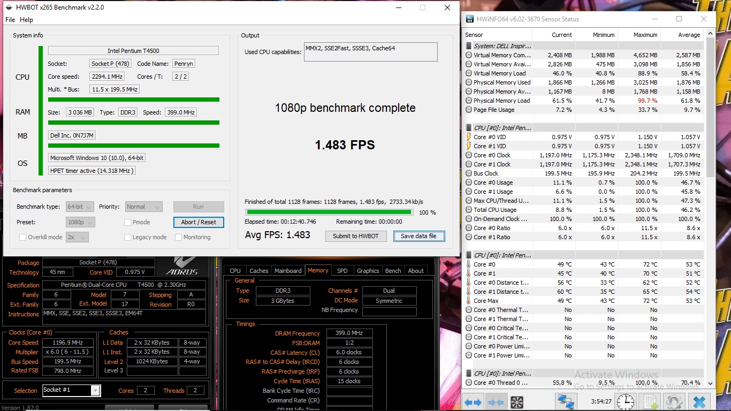
Task: Open the Preset 1080p dropdown
Action: click(x=80, y=222)
